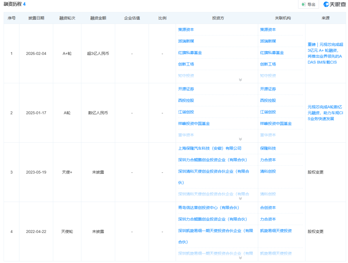Image resolution: width=348 pixels, height=263 pixels.
Task: Select the 超3亿人民币 amount cell
Action: 98,53
